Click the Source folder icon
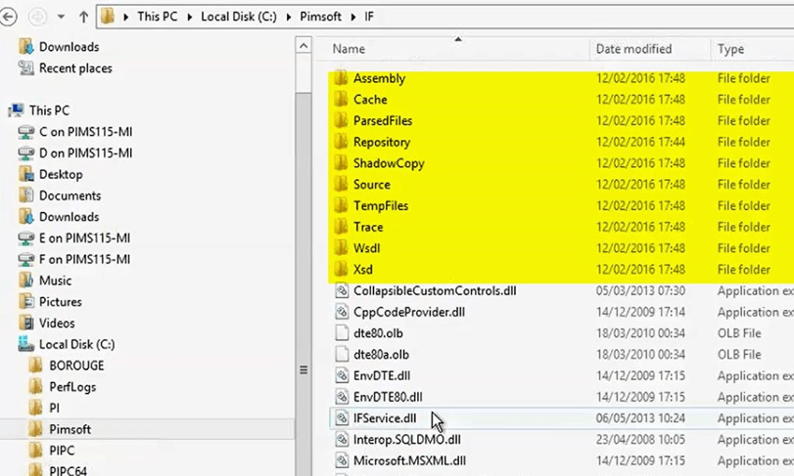The width and height of the screenshot is (794, 476). 342,185
